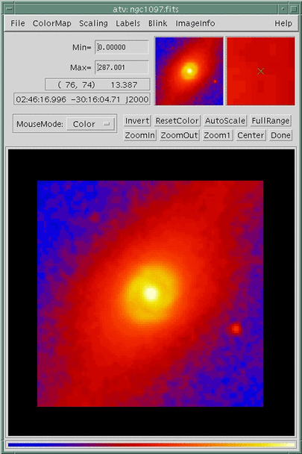This screenshot has width=302, height=454.
Task: Open the Blink menu
Action: click(x=157, y=23)
